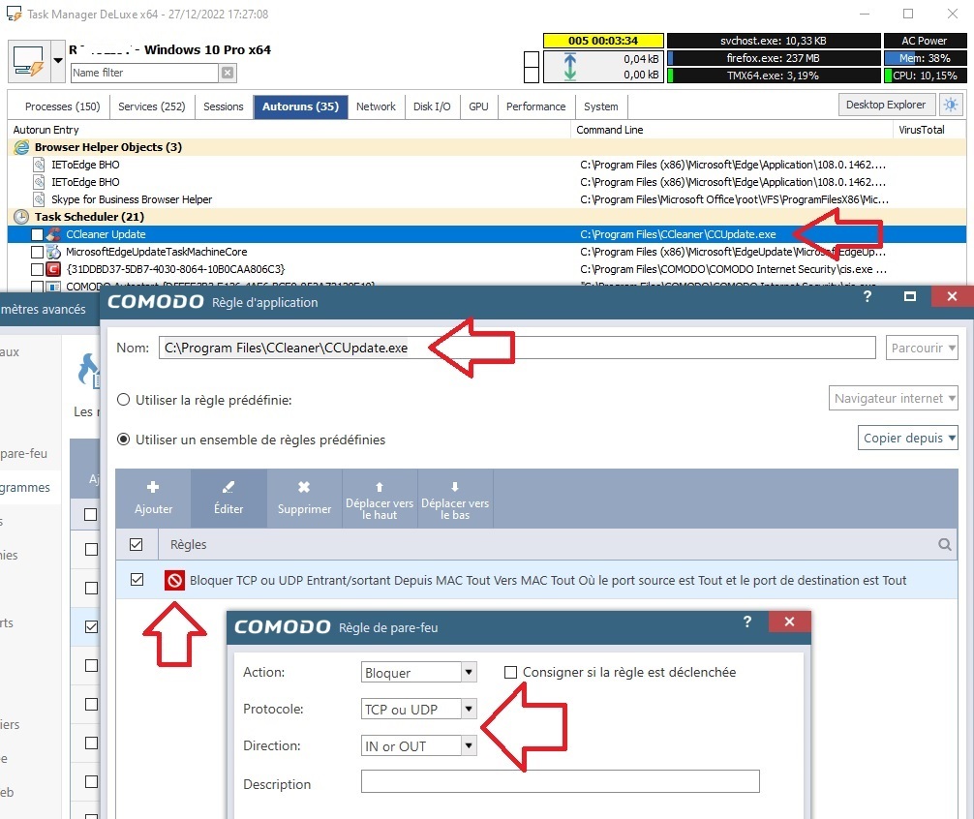Click the memory usage bar Mem: 38%
Image resolution: width=974 pixels, height=819 pixels.
pos(925,58)
